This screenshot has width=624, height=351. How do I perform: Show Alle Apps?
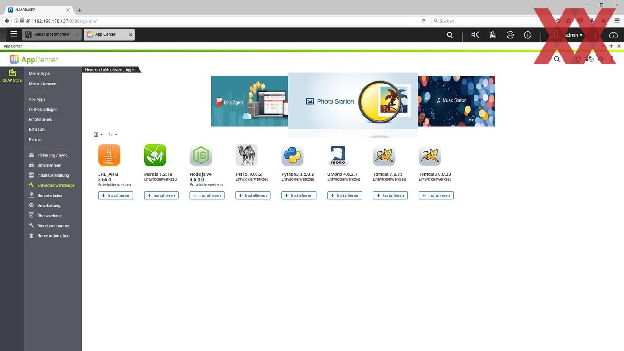tap(37, 99)
